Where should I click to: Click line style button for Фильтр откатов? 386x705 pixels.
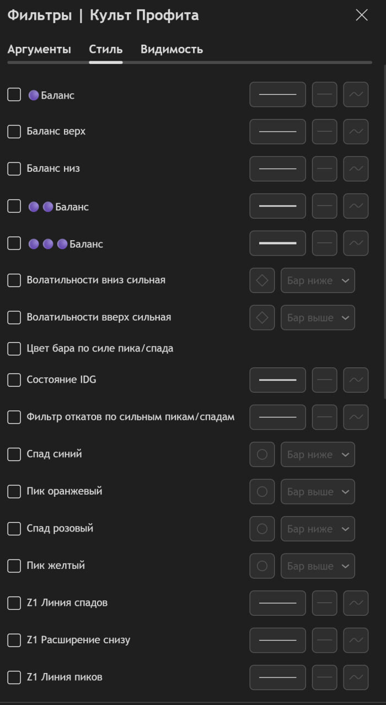277,417
